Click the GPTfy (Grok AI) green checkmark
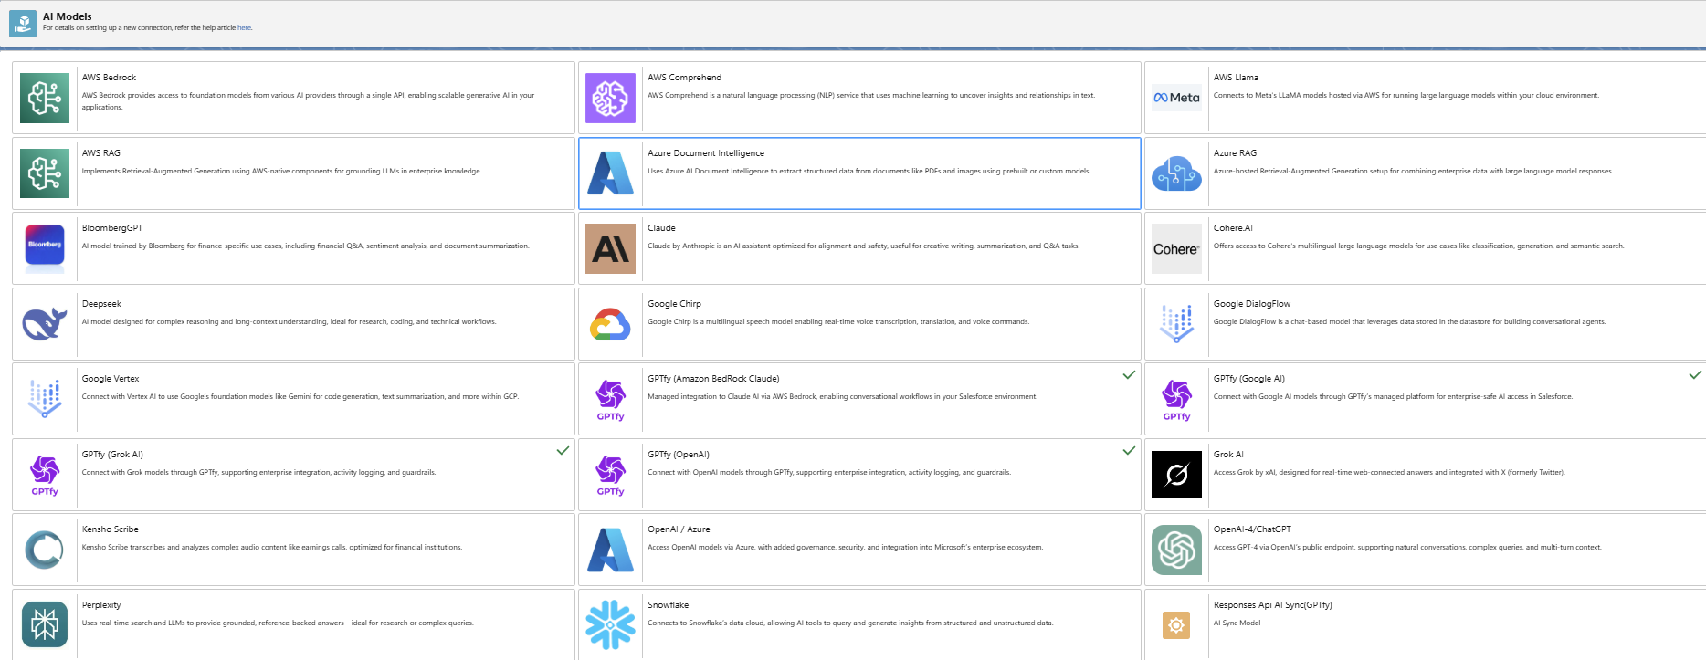This screenshot has width=1706, height=660. click(x=563, y=451)
